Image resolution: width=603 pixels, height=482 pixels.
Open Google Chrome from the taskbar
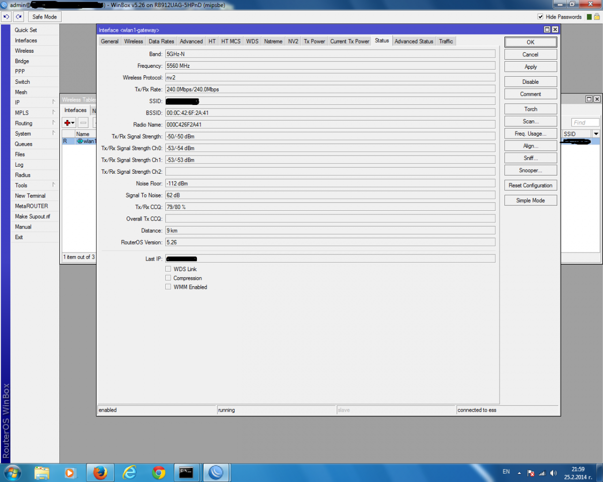tap(159, 472)
